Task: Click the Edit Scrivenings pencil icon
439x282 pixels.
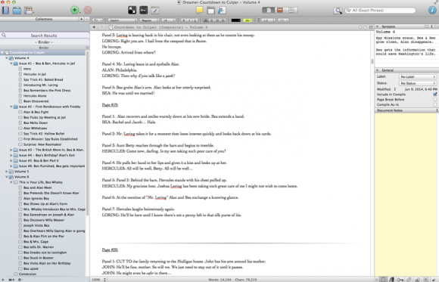Action: [x=155, y=11]
